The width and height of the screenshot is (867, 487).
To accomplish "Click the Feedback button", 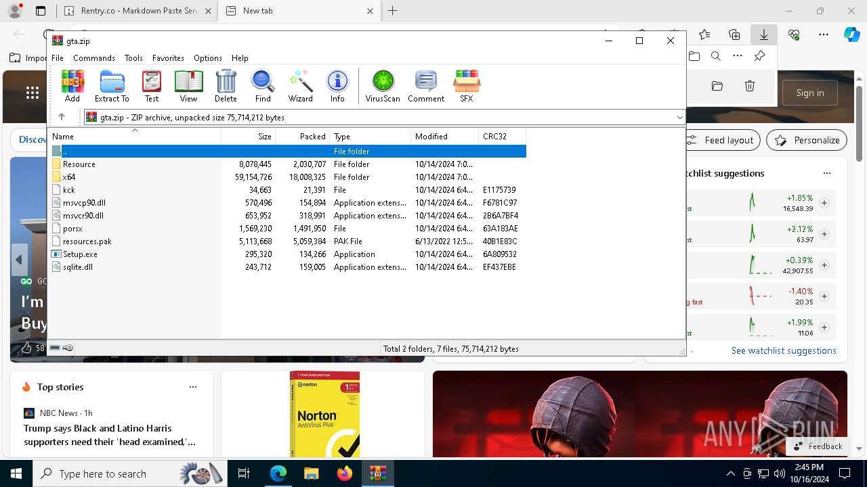I will tap(818, 446).
